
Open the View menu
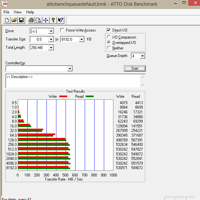18,12
